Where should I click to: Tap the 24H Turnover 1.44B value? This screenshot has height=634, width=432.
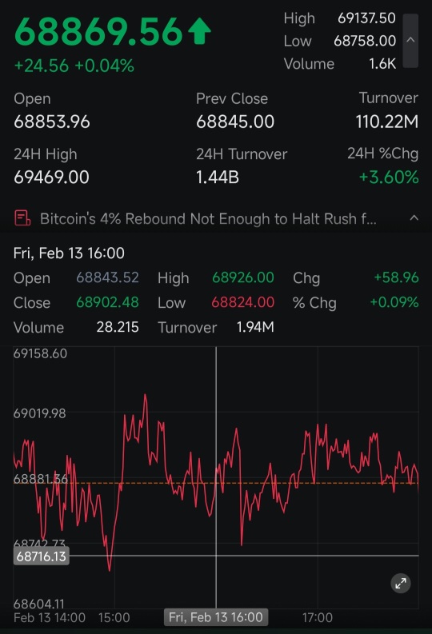tap(218, 177)
